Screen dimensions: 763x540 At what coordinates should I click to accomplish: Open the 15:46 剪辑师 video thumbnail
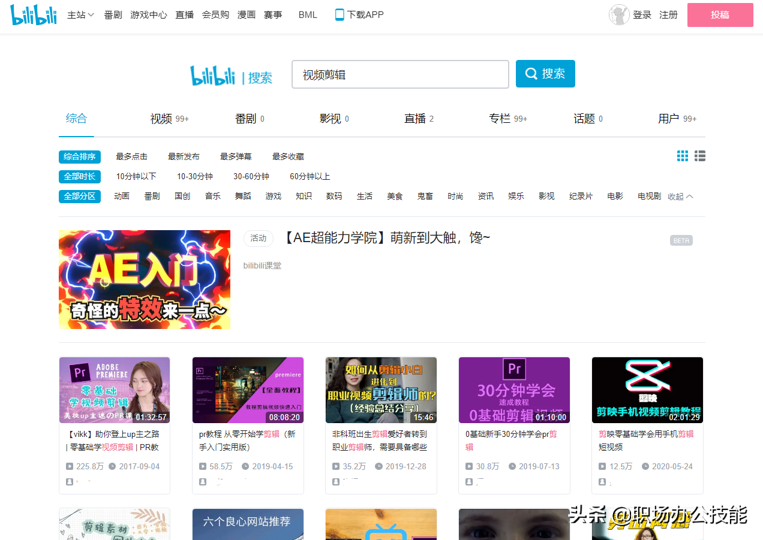click(x=381, y=390)
